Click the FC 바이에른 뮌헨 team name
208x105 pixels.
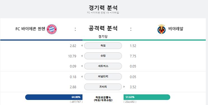[x=30, y=29]
